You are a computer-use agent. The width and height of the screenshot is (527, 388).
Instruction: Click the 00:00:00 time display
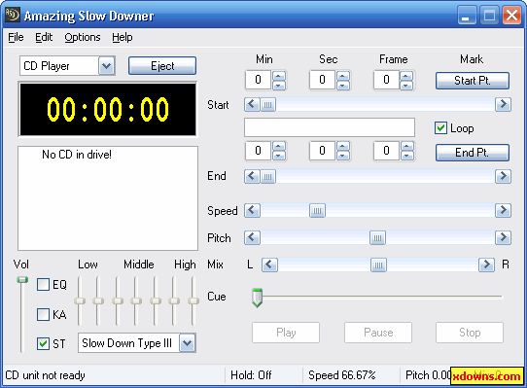[x=108, y=109]
